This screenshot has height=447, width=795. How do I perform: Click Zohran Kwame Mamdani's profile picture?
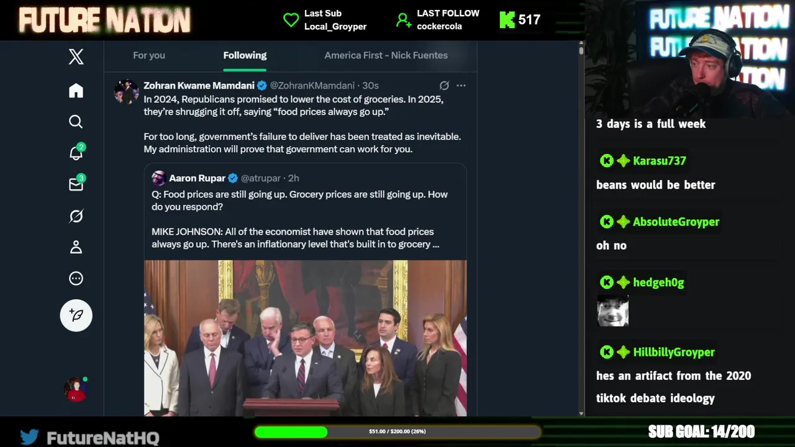coord(126,91)
